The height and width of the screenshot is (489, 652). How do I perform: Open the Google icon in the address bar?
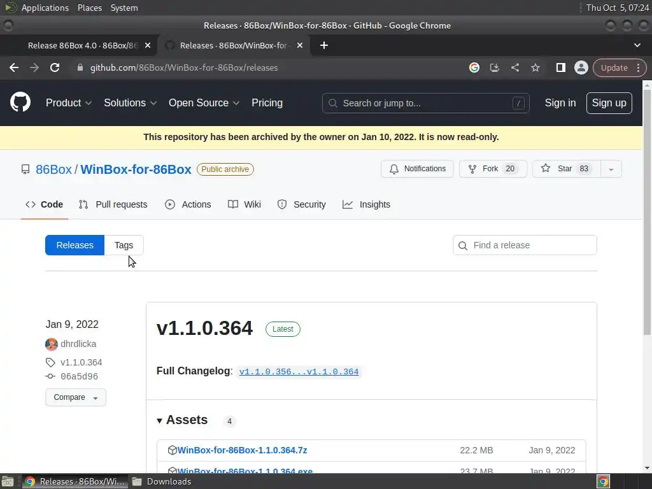click(x=474, y=67)
